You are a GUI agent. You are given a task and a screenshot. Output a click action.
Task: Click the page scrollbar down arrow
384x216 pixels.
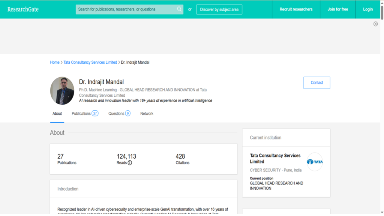click(x=382, y=212)
